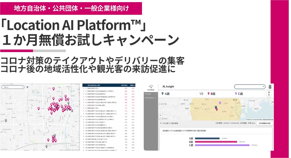The height and width of the screenshot is (158, 291).
Task: Click the purple C店 pin in comparison header
Action: click(236, 94)
